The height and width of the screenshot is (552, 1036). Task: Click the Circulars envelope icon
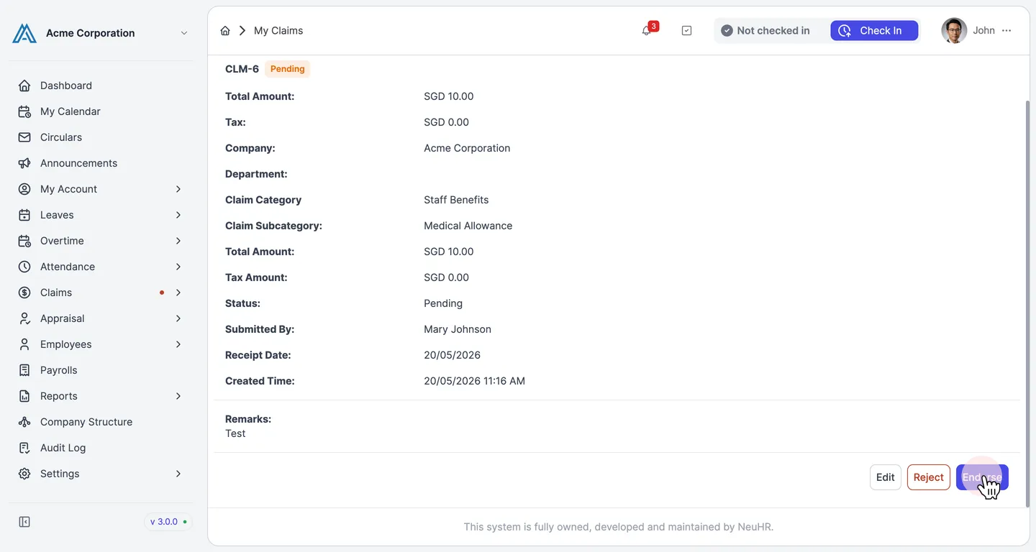click(x=24, y=137)
